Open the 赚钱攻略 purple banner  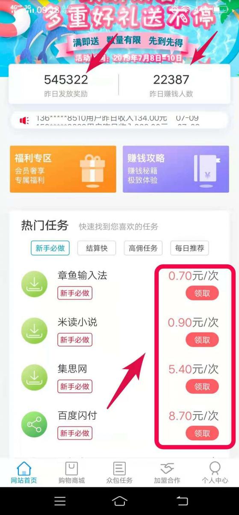[x=176, y=169]
